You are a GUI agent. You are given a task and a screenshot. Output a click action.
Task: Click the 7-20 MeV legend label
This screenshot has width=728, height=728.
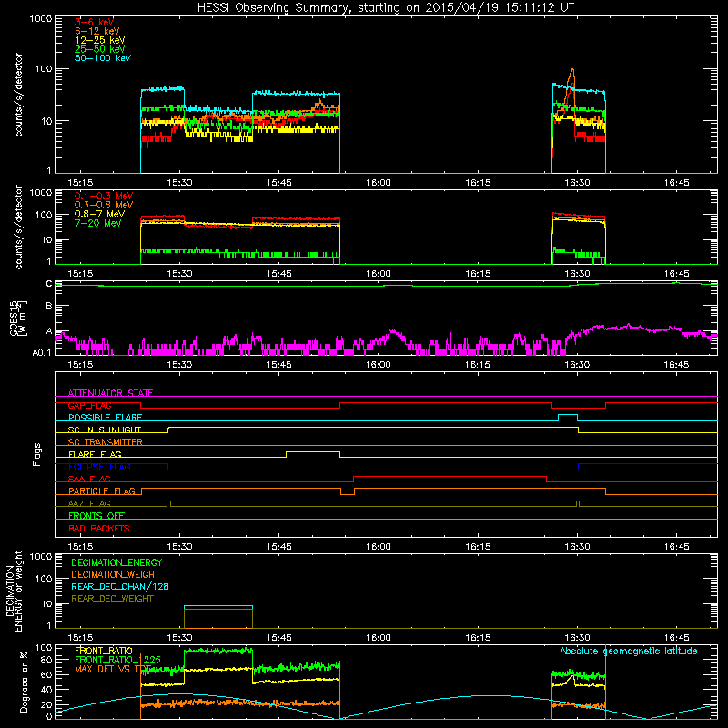click(x=98, y=223)
